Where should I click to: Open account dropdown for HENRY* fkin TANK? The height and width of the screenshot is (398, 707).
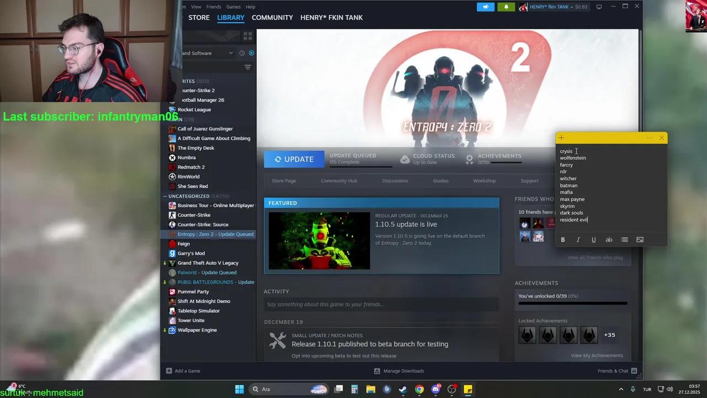coord(553,7)
